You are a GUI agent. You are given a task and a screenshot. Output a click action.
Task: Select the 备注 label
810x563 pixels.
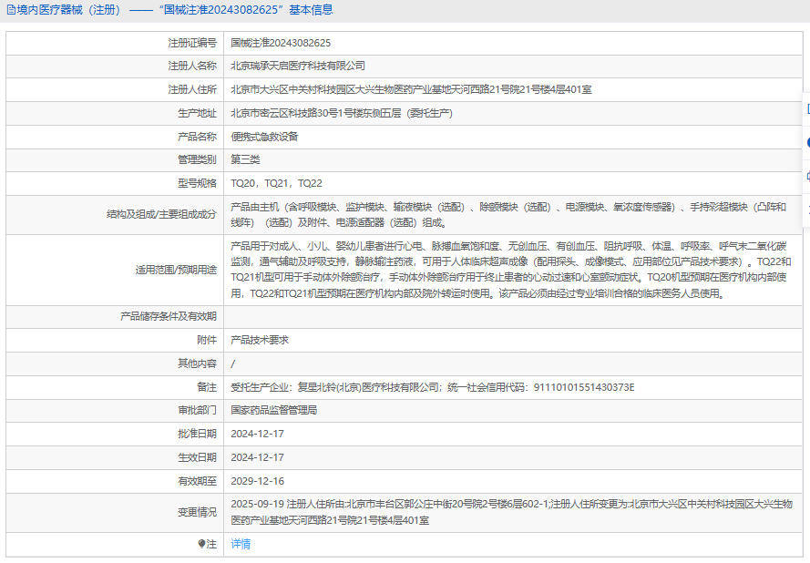207,387
